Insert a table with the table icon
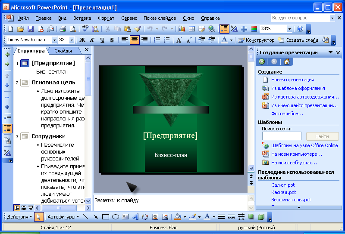 (x=192, y=29)
